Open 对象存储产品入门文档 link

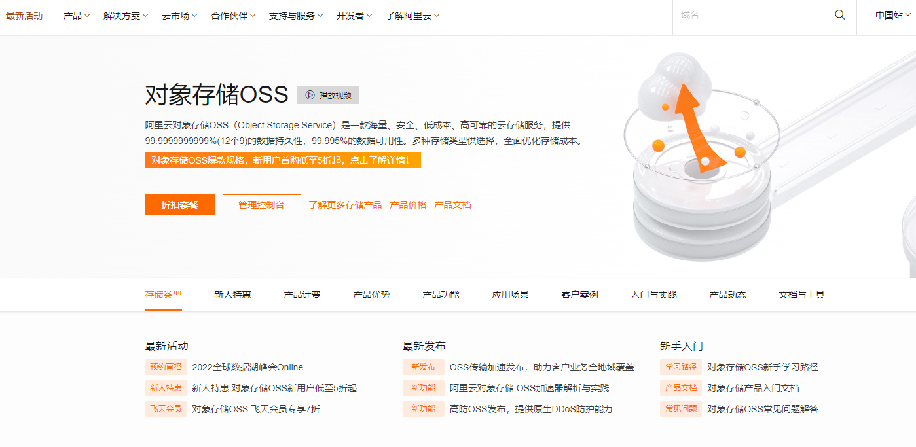753,388
